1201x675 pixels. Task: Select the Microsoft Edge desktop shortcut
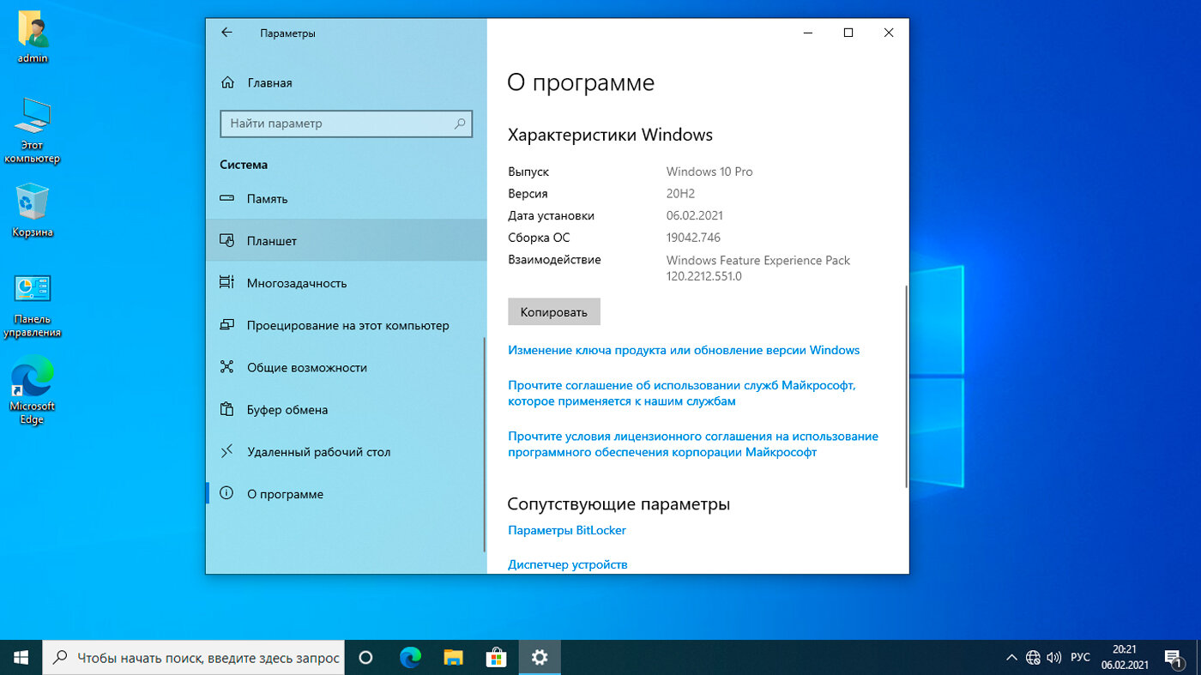(33, 389)
